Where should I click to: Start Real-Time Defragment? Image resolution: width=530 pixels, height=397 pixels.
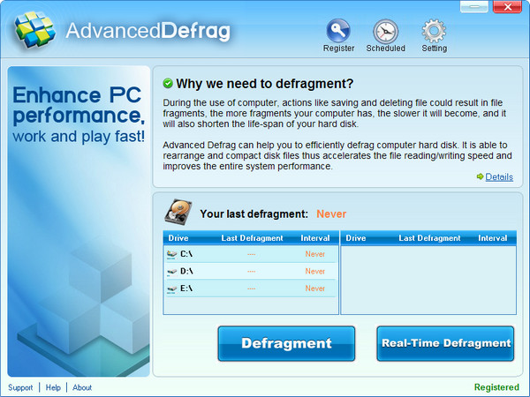446,343
